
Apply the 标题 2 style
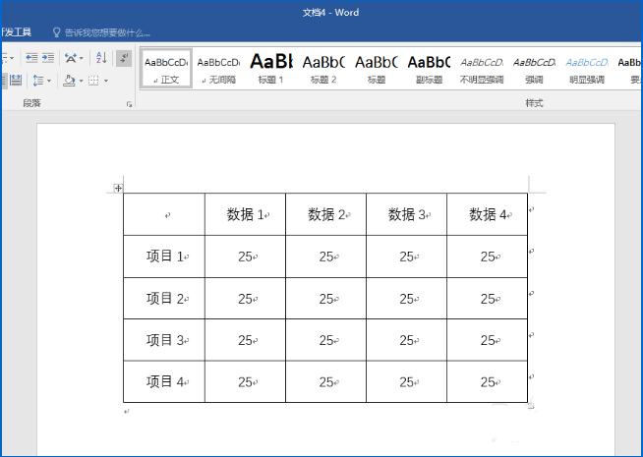point(323,69)
